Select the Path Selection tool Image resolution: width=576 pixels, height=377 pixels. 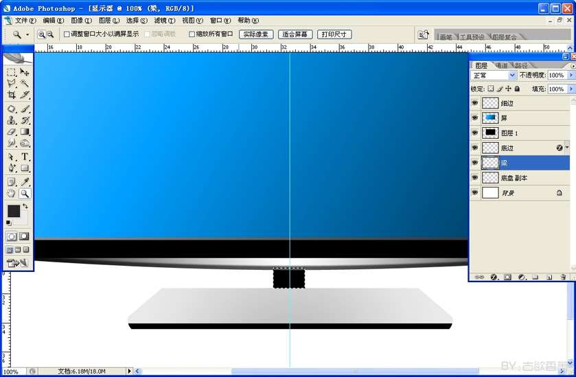(12, 157)
